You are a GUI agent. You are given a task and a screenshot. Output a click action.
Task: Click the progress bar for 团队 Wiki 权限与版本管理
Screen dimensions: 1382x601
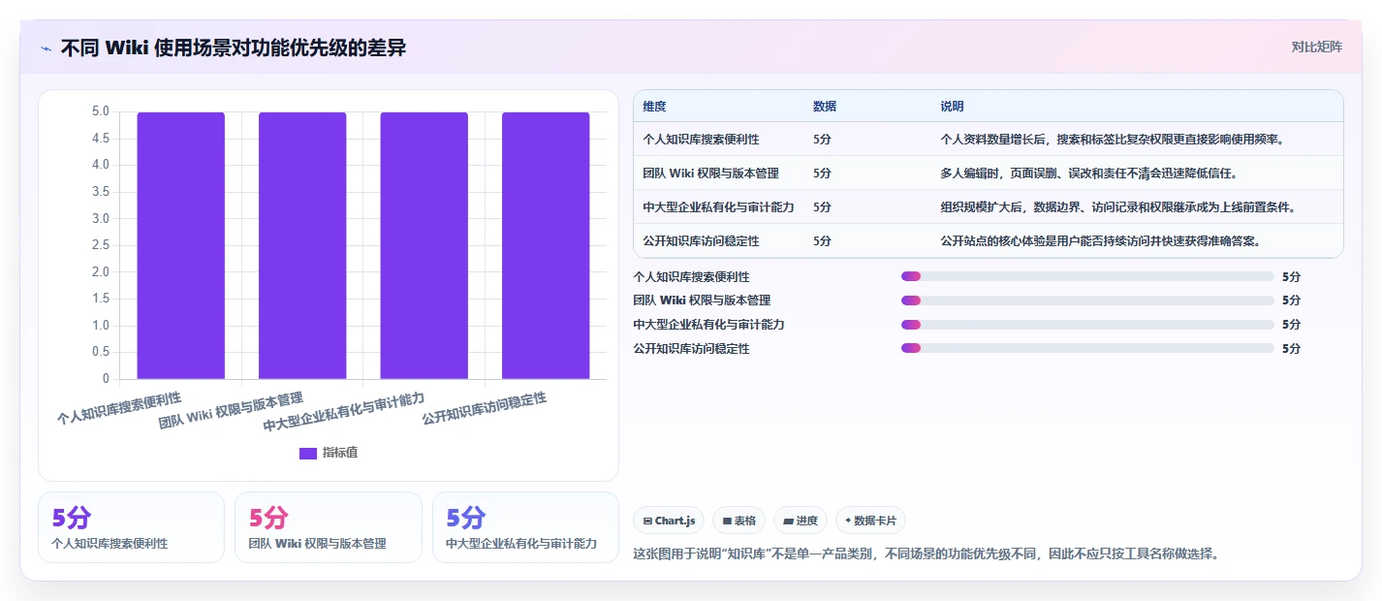[1087, 300]
